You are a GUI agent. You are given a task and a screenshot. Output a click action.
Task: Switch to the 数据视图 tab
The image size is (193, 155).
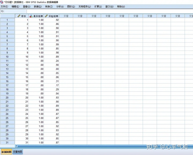tap(6, 152)
